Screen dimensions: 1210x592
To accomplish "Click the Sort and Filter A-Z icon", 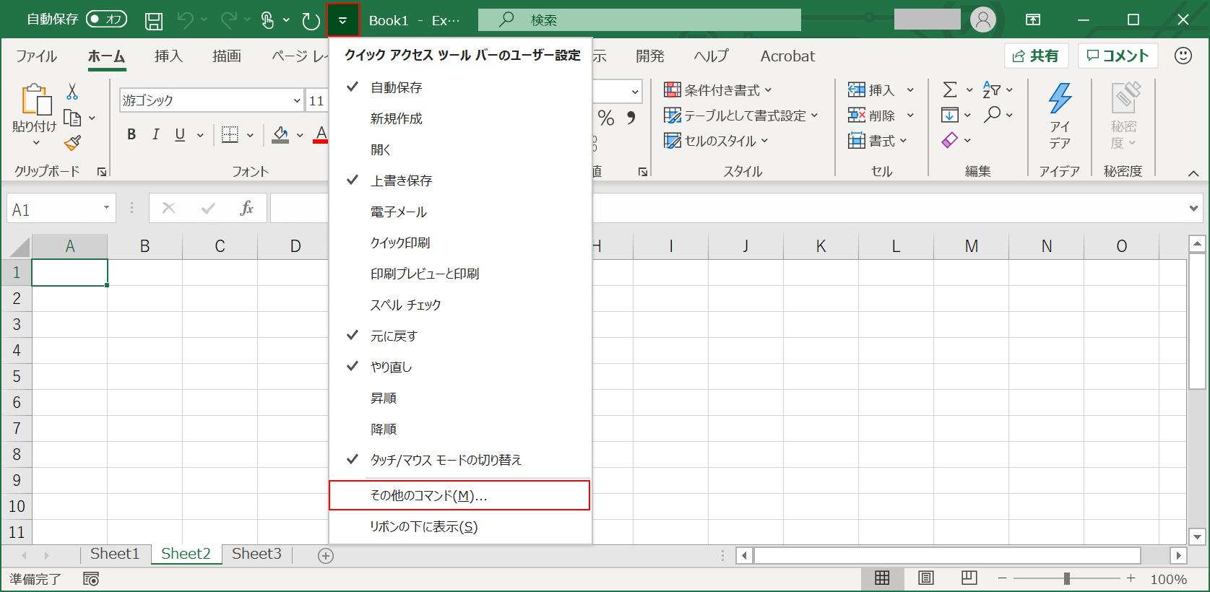I will click(x=992, y=90).
